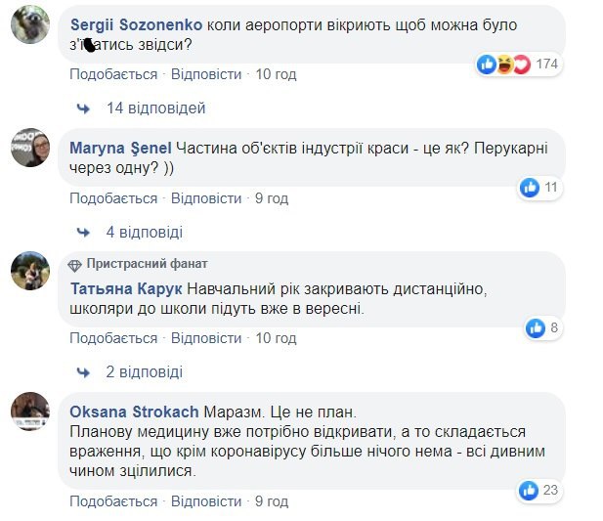The image size is (603, 521).
Task: Click reaction icons on Sergii Sozonenko's comment
Action: [503, 65]
